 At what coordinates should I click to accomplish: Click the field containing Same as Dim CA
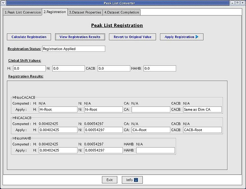tap(202, 109)
